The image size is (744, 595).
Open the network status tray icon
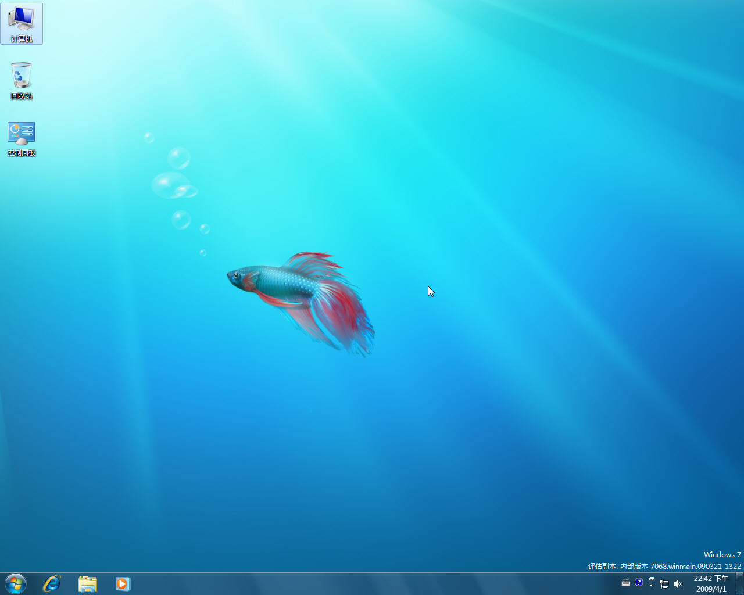point(664,584)
